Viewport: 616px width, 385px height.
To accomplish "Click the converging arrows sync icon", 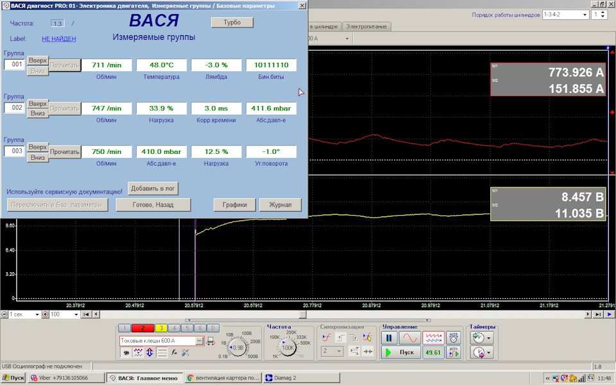I will click(x=368, y=351).
